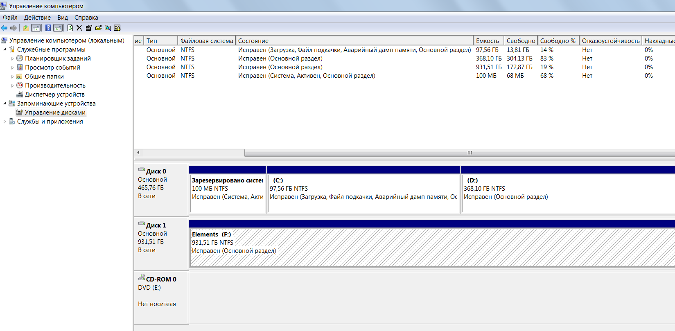Expand the Общие папки node
The width and height of the screenshot is (675, 331).
(x=12, y=77)
